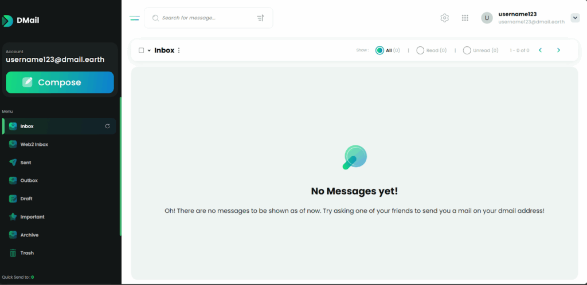Refresh the Inbox with the reload icon
Screen dimensions: 587x285
(x=108, y=126)
